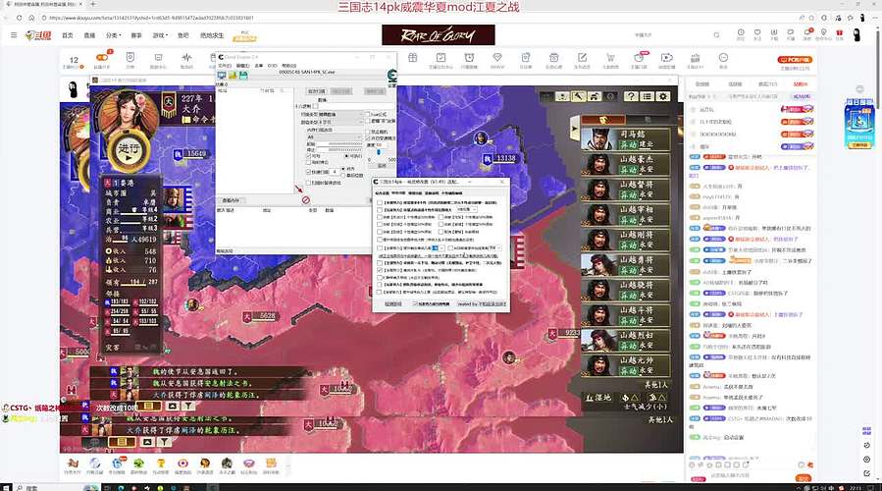Open the 直播 tab in Douyu navigation
The width and height of the screenshot is (882, 491).
87,35
